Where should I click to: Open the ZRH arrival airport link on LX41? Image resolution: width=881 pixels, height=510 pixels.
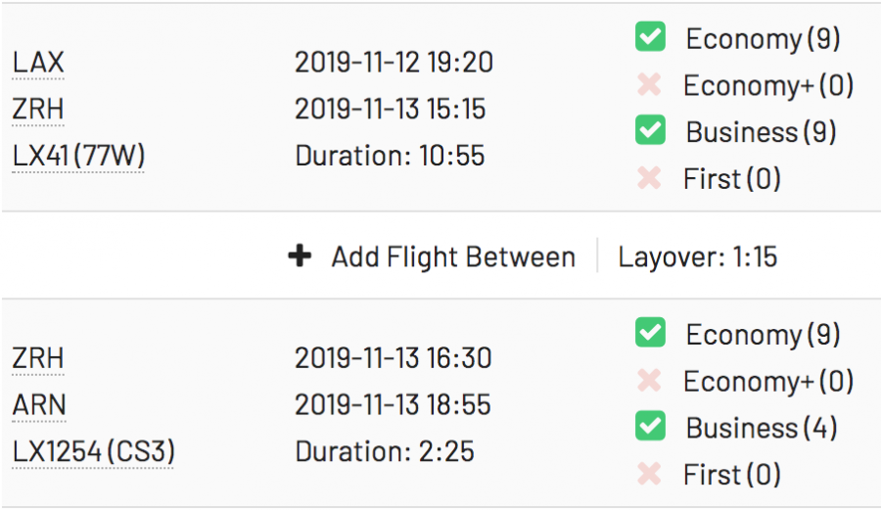click(x=38, y=110)
